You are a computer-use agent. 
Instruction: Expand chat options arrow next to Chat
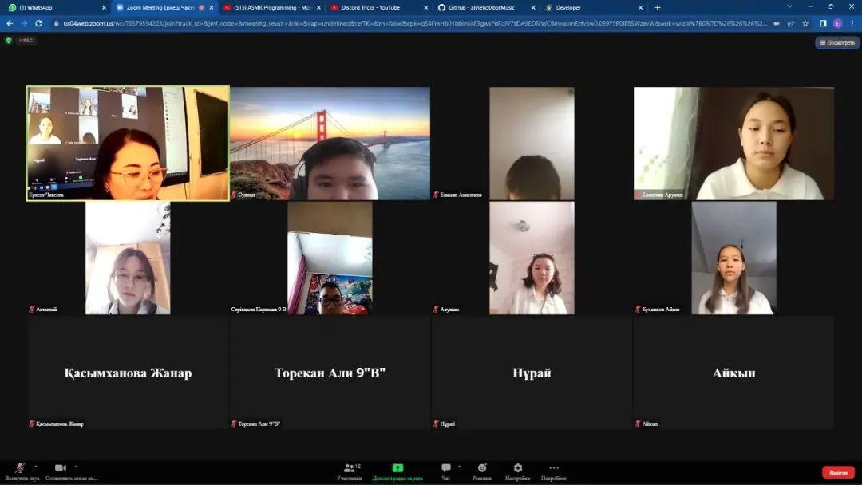click(459, 467)
